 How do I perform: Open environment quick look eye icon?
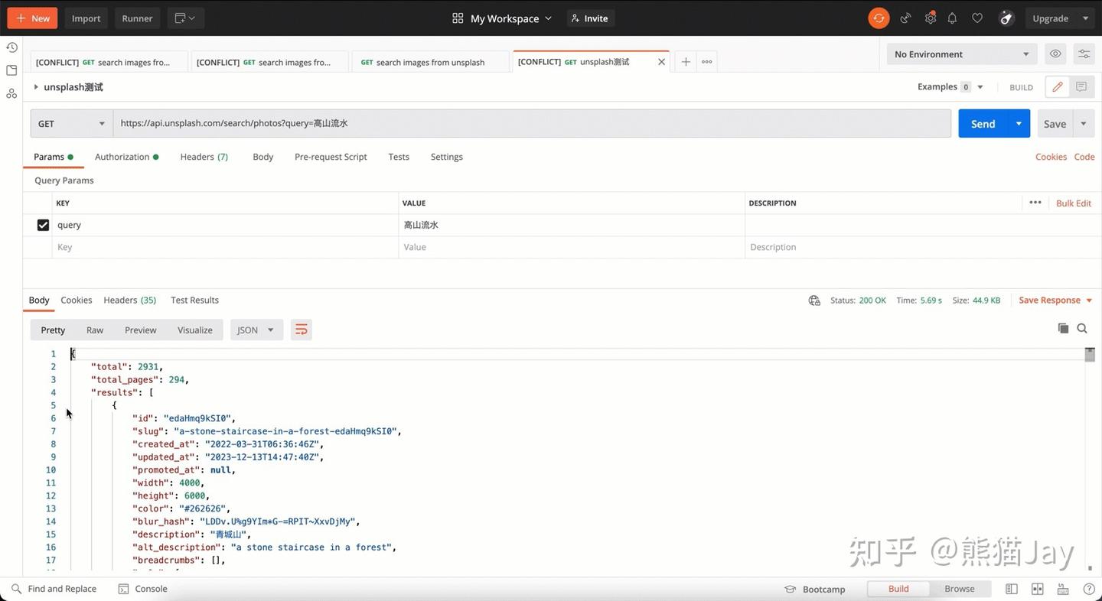tap(1055, 54)
